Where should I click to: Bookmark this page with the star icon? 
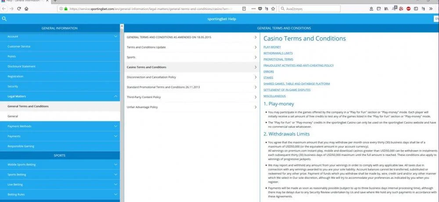tap(273, 9)
